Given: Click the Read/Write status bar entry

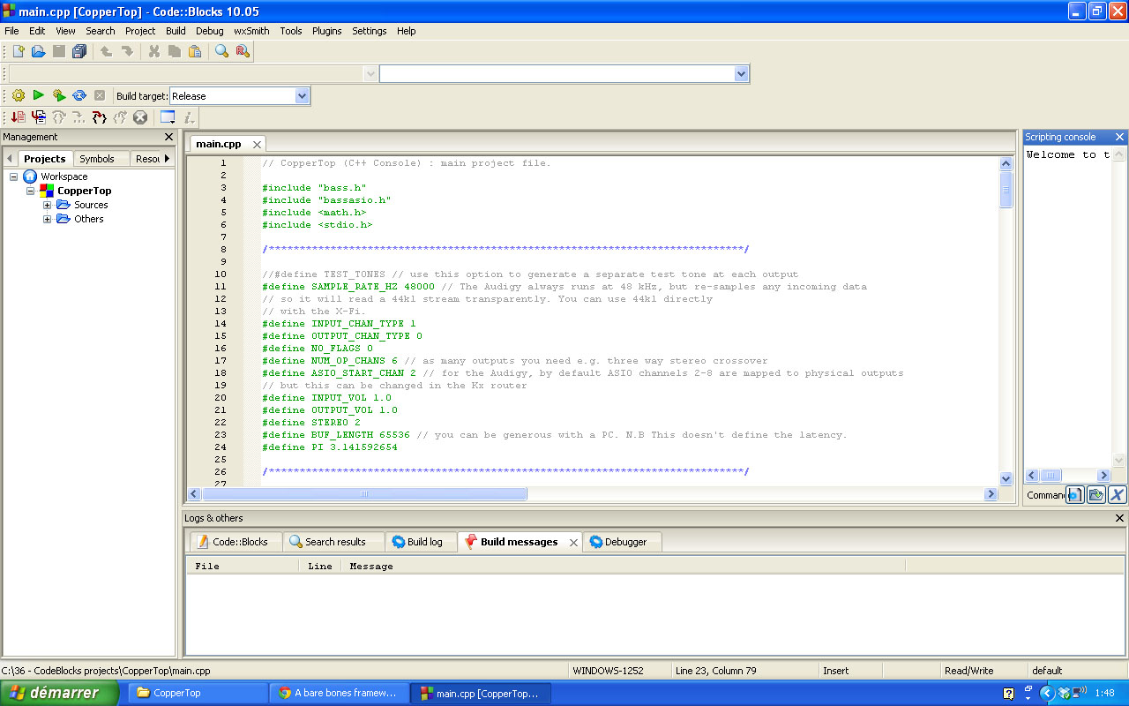Looking at the screenshot, I should coord(968,671).
